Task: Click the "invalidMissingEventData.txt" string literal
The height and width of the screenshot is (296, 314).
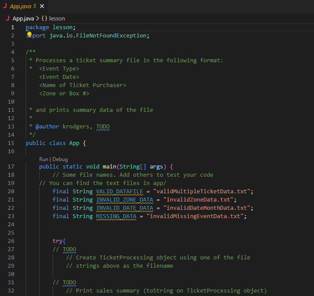Action: (x=195, y=216)
